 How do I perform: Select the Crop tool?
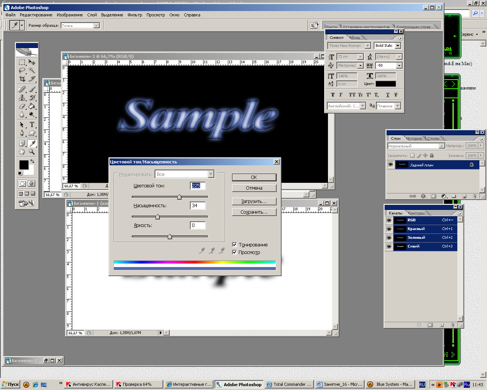click(x=22, y=79)
